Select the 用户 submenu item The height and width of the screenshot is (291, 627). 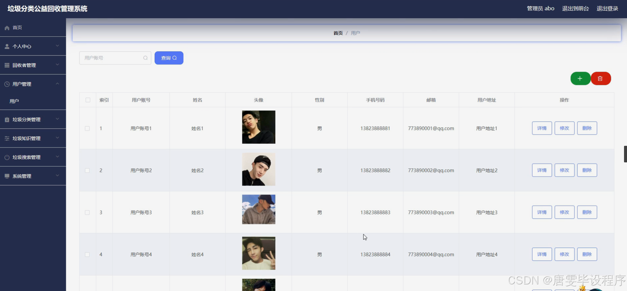click(x=33, y=101)
